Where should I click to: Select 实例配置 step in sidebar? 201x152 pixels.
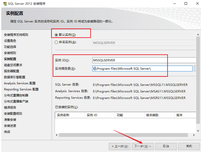(10, 59)
